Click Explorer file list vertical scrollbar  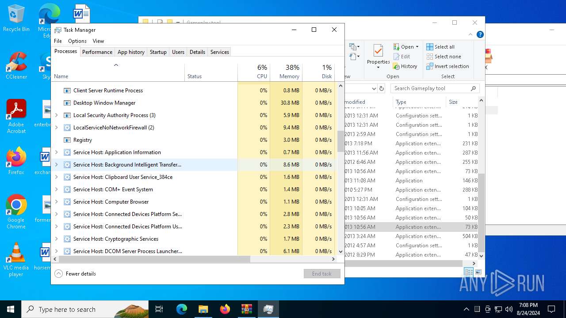click(x=482, y=212)
